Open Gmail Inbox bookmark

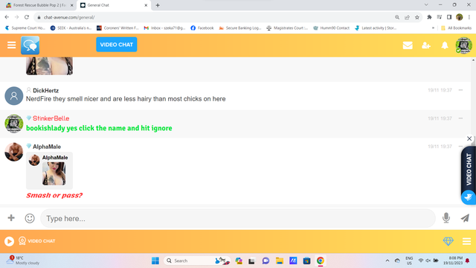tap(164, 28)
